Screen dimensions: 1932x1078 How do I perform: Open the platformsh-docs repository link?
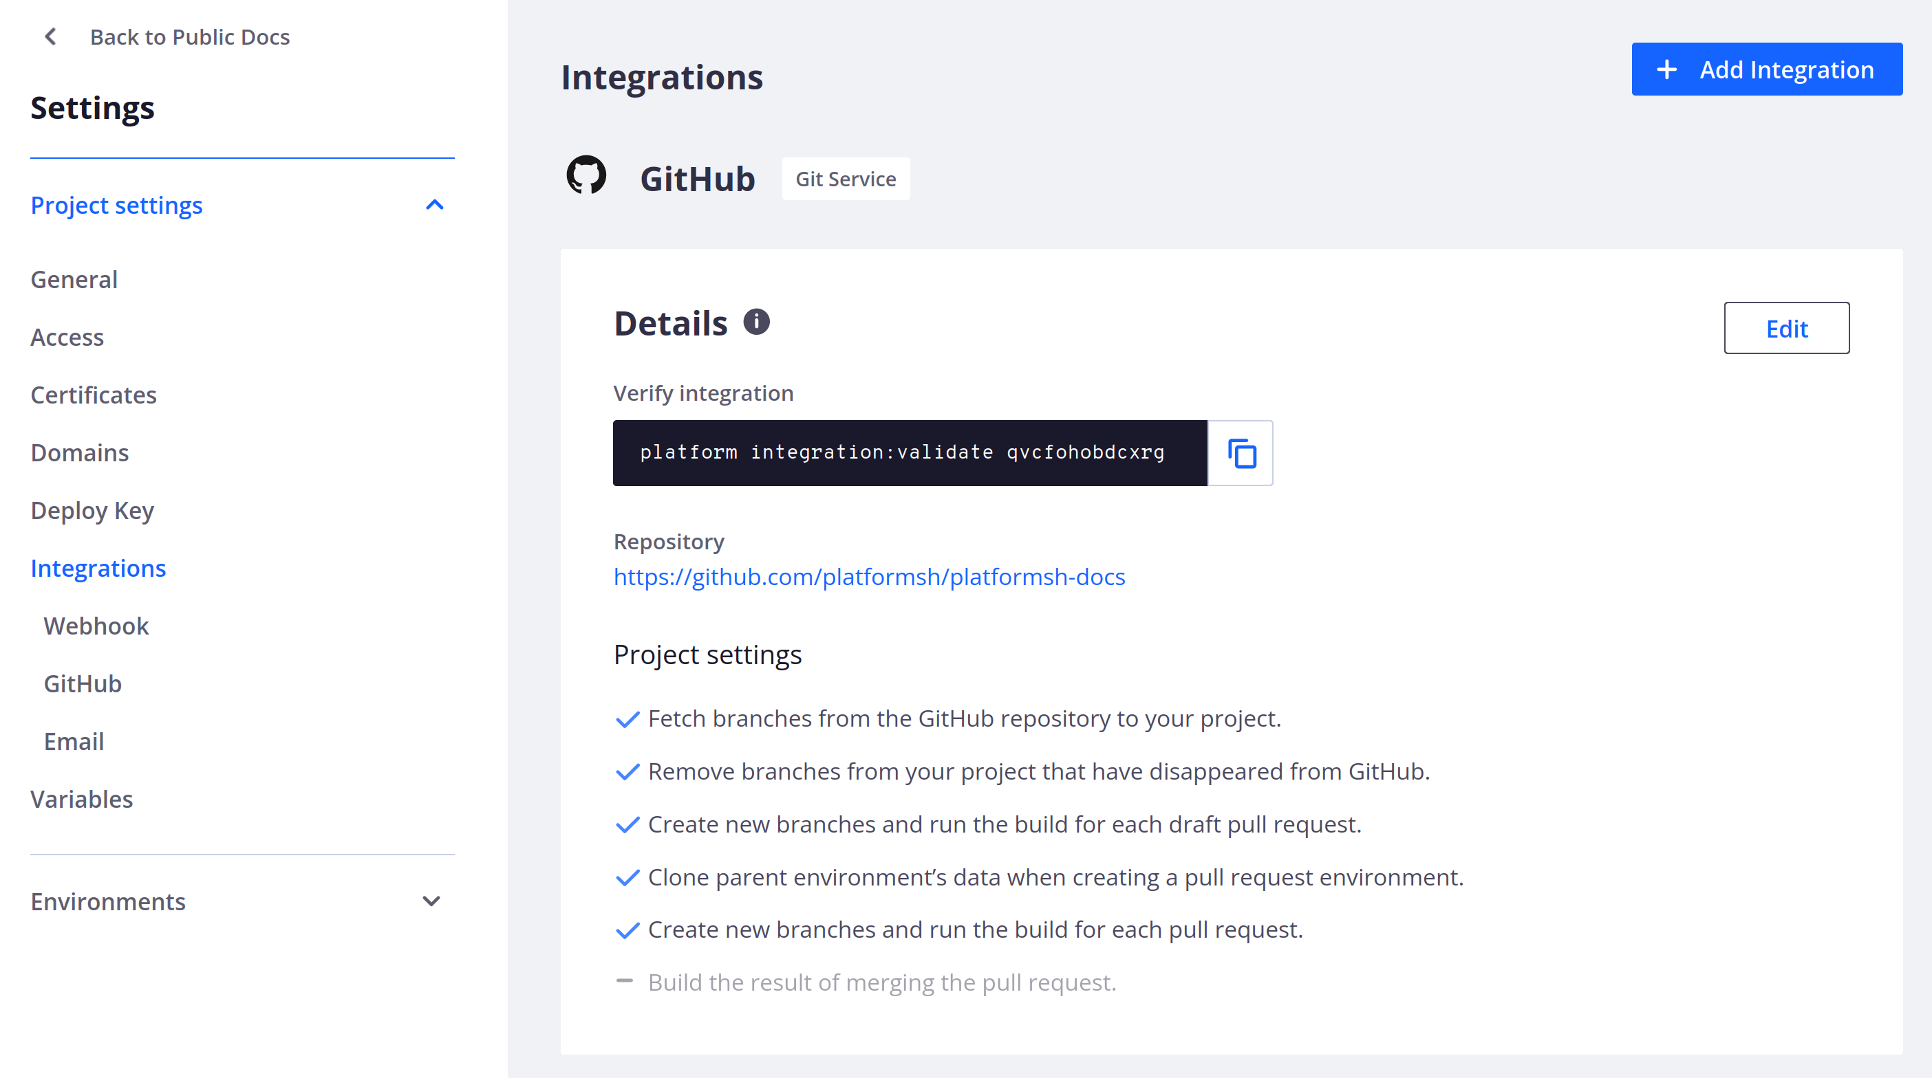pyautogui.click(x=869, y=575)
